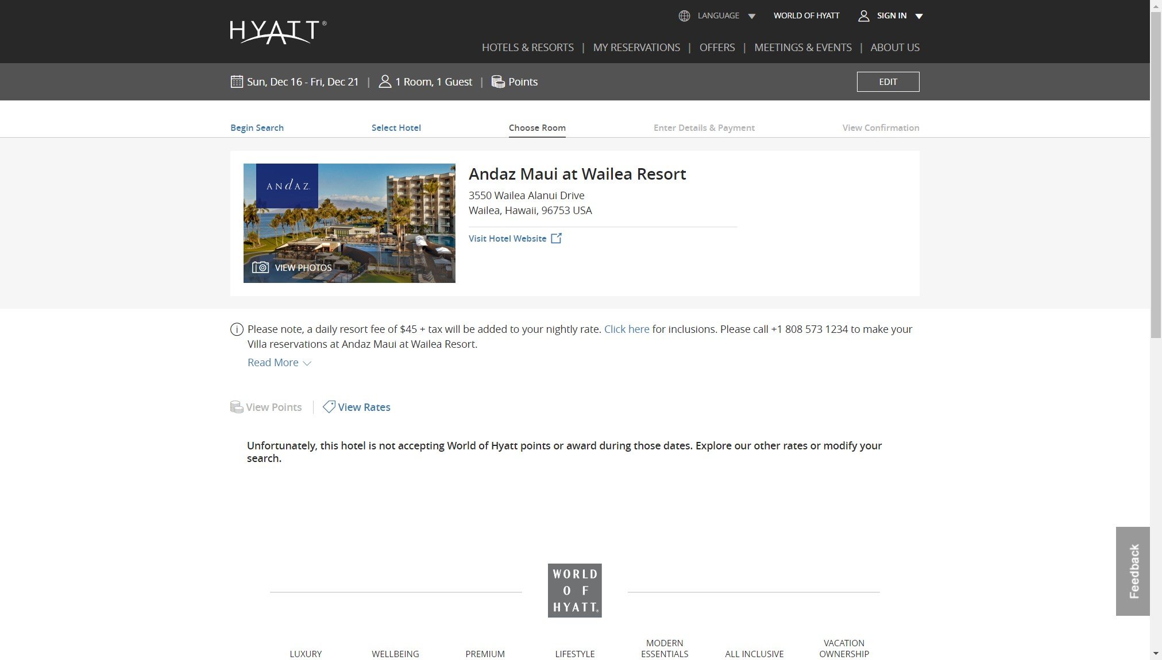The height and width of the screenshot is (660, 1162).
Task: Go back to Begin Search step
Action: (257, 127)
